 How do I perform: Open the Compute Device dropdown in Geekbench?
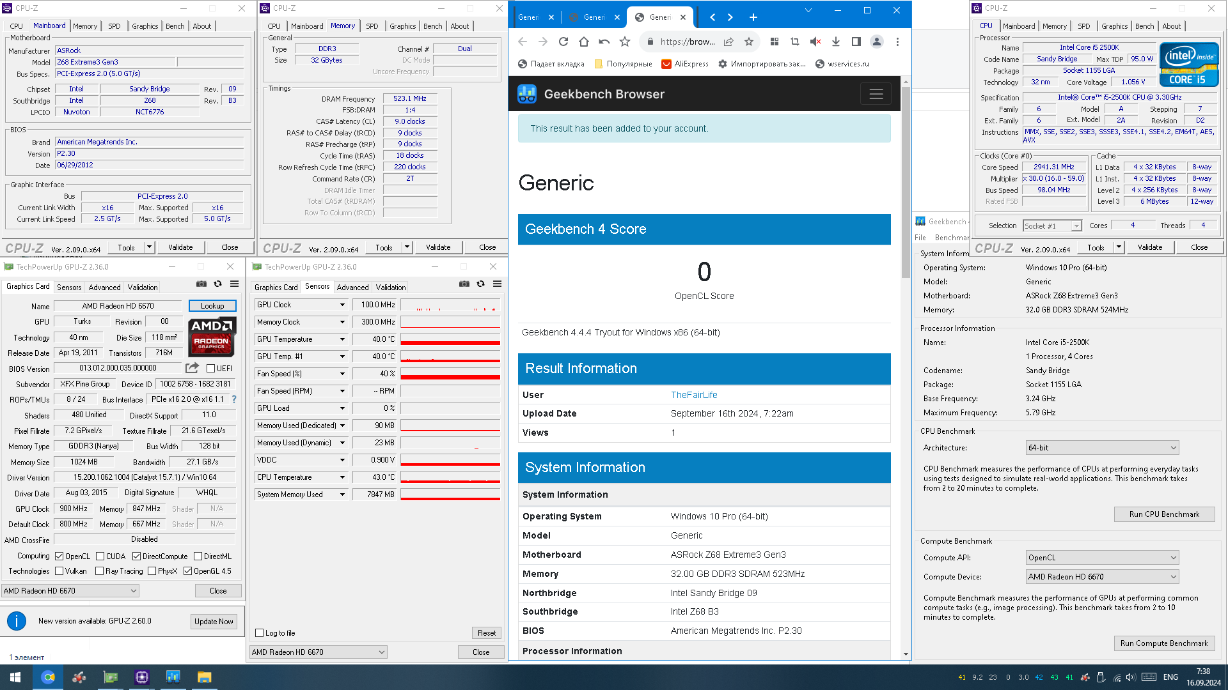1102,577
